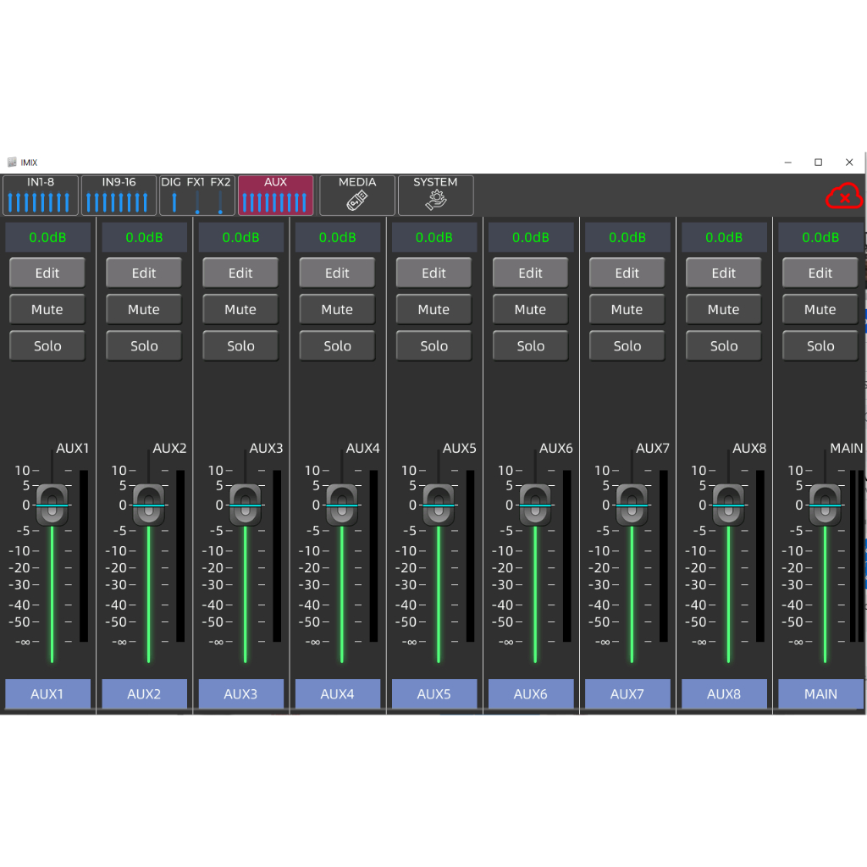Switch to IN1-8 fader bank
The width and height of the screenshot is (867, 867).
[41, 196]
